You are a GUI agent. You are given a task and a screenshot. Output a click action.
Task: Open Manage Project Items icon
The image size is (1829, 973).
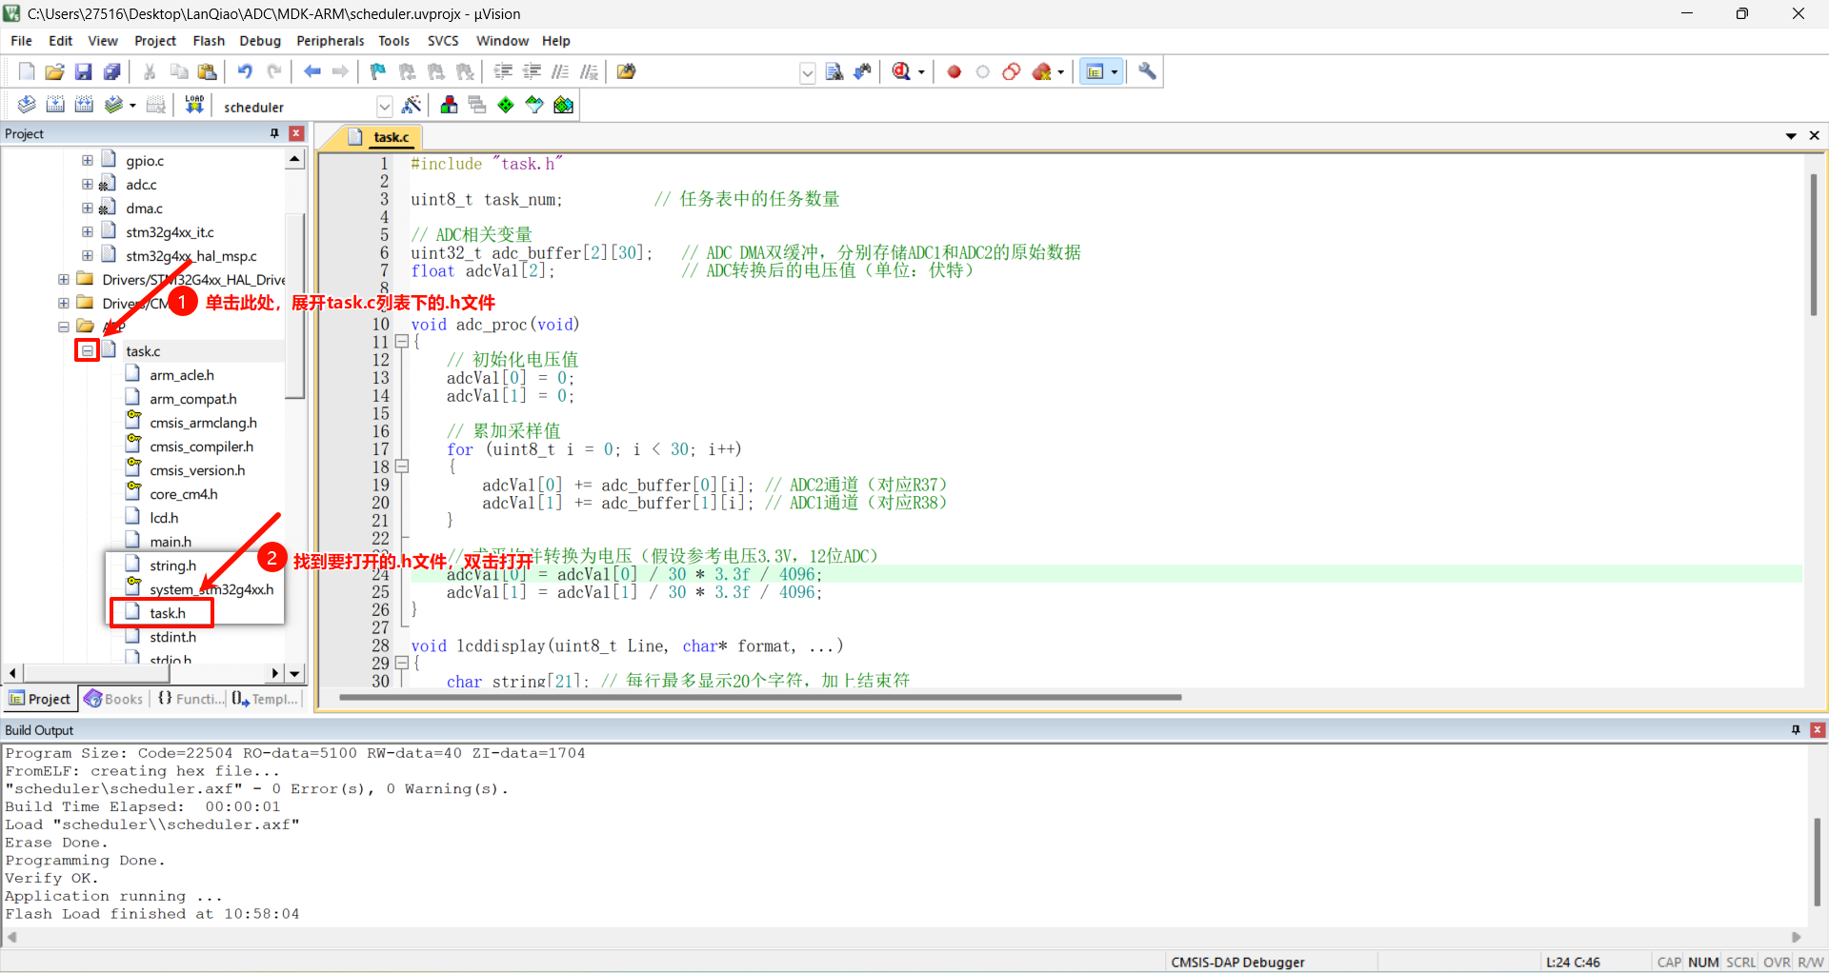[x=449, y=105]
